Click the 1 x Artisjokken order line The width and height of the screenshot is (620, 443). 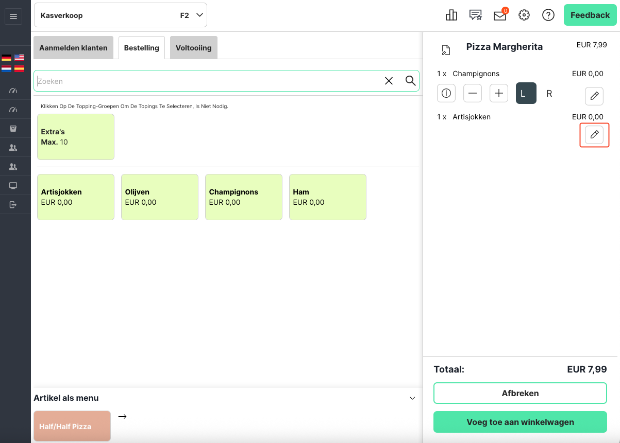(520, 117)
